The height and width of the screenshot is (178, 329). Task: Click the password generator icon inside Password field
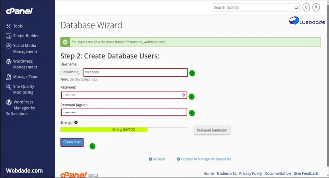pyautogui.click(x=184, y=95)
